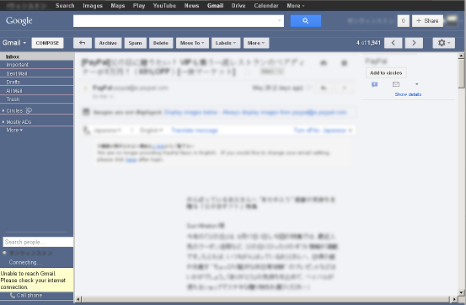Click the vertical scrollbar thumb
466x305 pixels.
coord(461,73)
